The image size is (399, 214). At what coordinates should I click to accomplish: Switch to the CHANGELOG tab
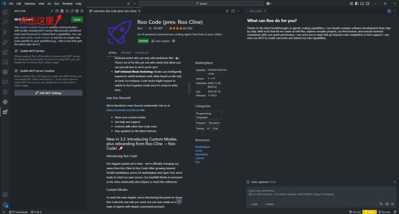click(x=142, y=53)
